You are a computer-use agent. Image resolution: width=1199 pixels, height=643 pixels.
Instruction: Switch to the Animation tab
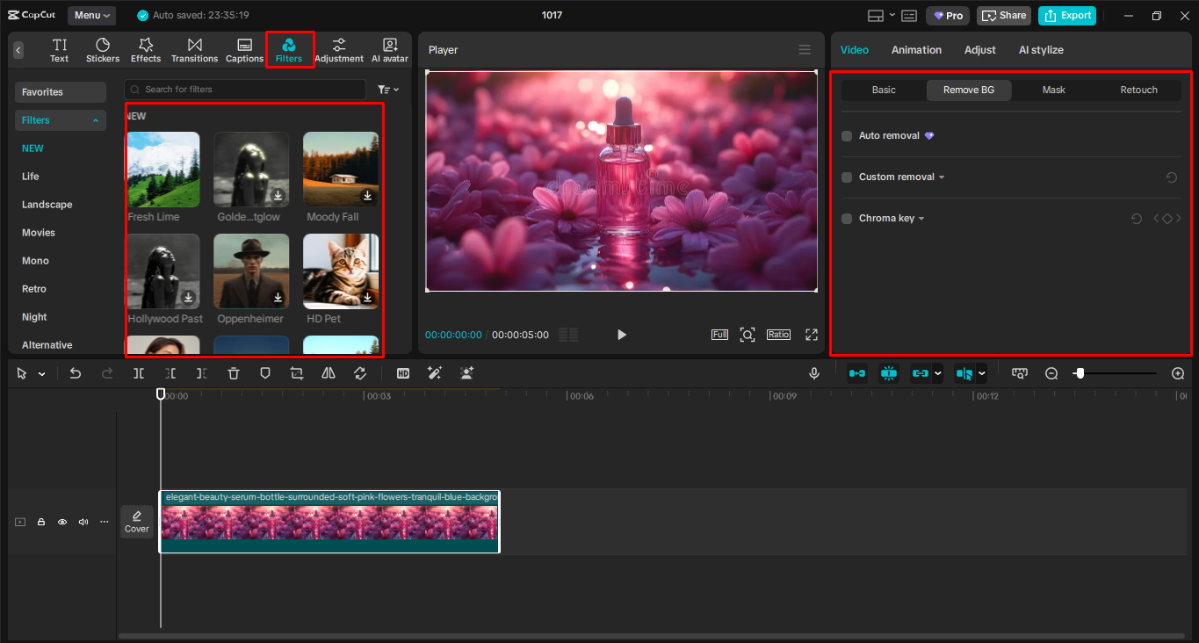(x=916, y=50)
